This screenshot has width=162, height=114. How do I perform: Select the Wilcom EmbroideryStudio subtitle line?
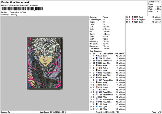(x=19, y=5)
